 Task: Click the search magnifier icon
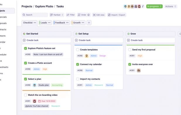pyautogui.click(x=24, y=15)
